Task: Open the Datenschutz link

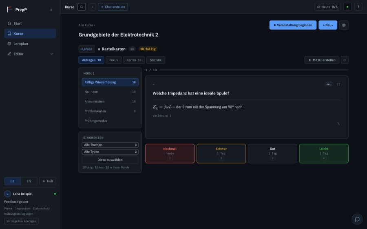Action: 42,208
